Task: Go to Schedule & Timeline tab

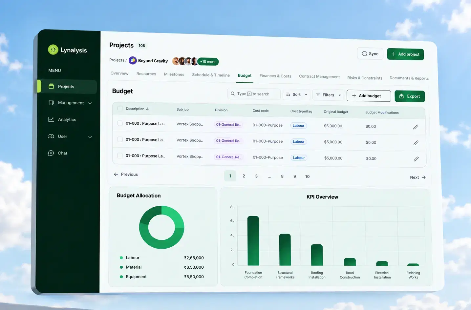Action: (211, 75)
